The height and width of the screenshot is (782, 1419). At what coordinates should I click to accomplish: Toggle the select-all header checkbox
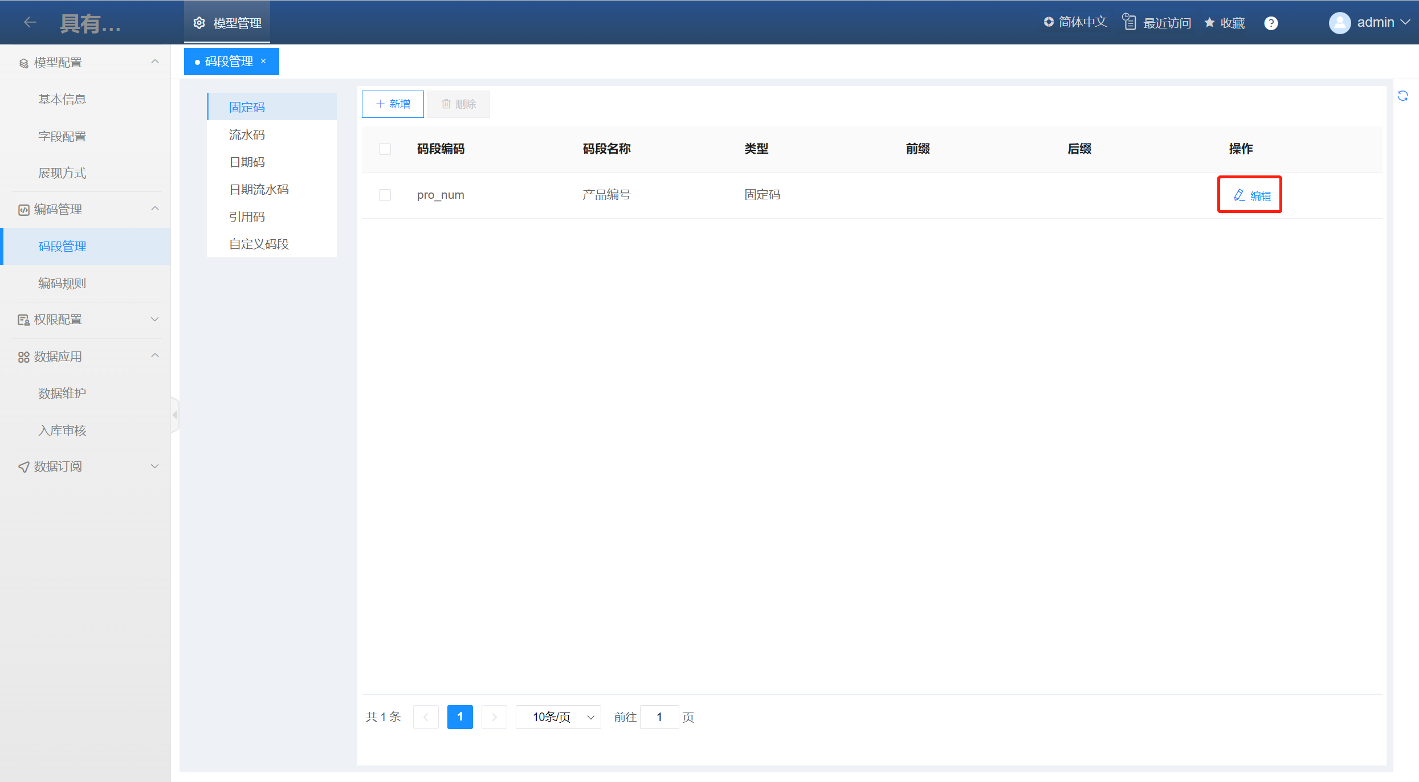tap(385, 149)
